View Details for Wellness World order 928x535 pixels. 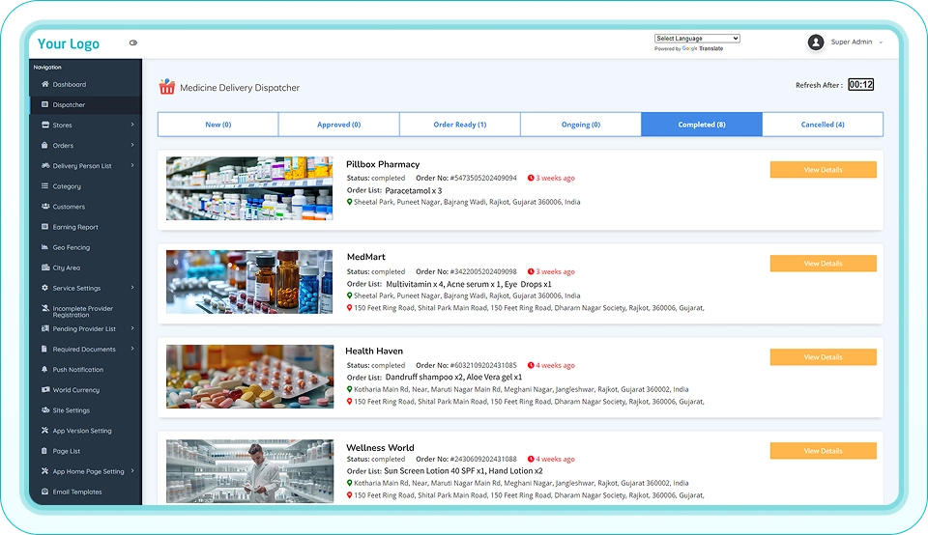824,451
